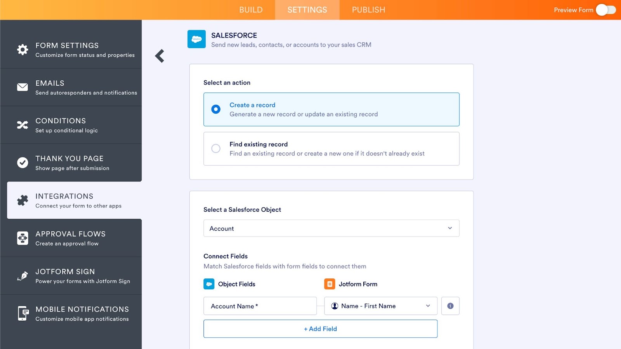
Task: Toggle the Preview Form switch
Action: 605,10
